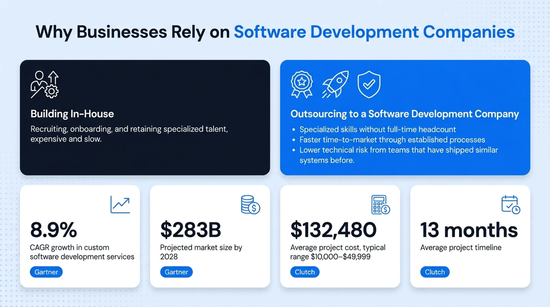Click the 13 months statistic

pos(469,230)
